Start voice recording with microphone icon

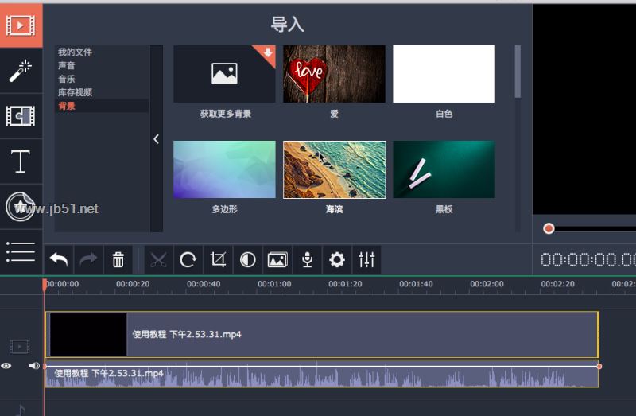pyautogui.click(x=308, y=259)
